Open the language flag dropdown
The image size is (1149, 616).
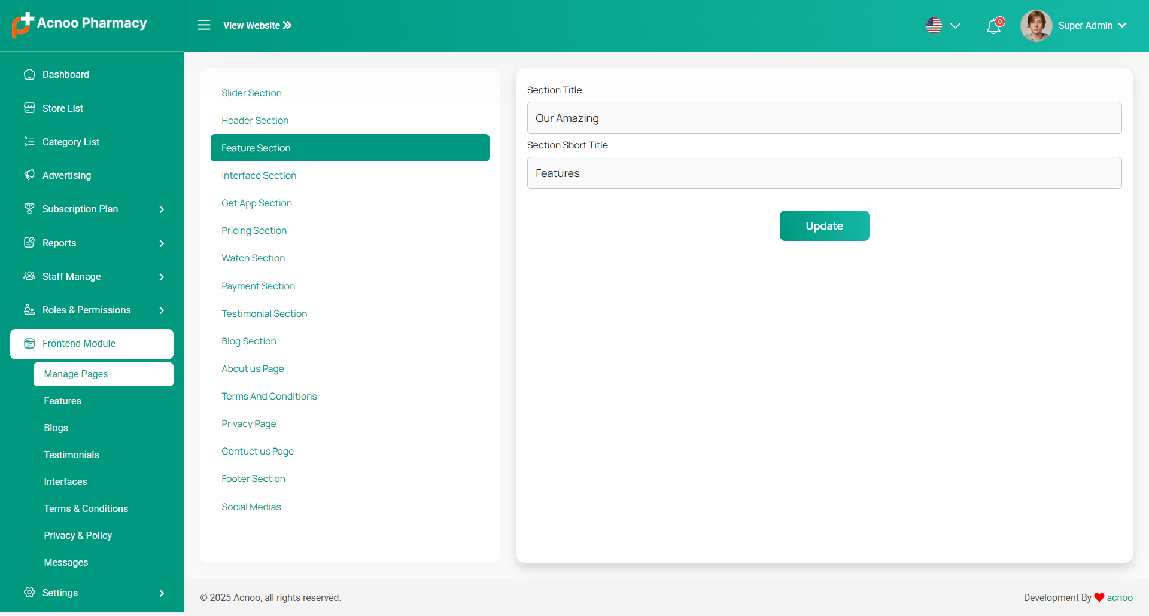pyautogui.click(x=943, y=26)
